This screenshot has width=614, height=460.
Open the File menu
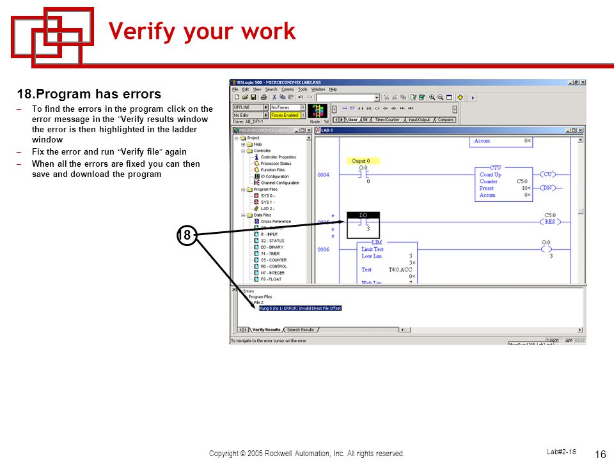(235, 89)
